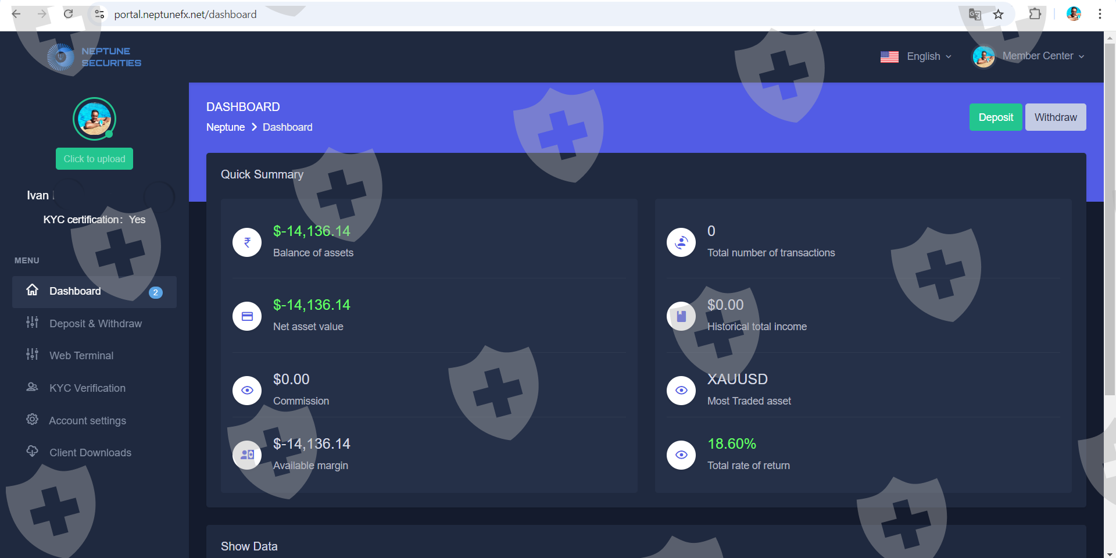Open Deposit & Withdraw from the sidebar
The height and width of the screenshot is (558, 1116).
pos(95,324)
